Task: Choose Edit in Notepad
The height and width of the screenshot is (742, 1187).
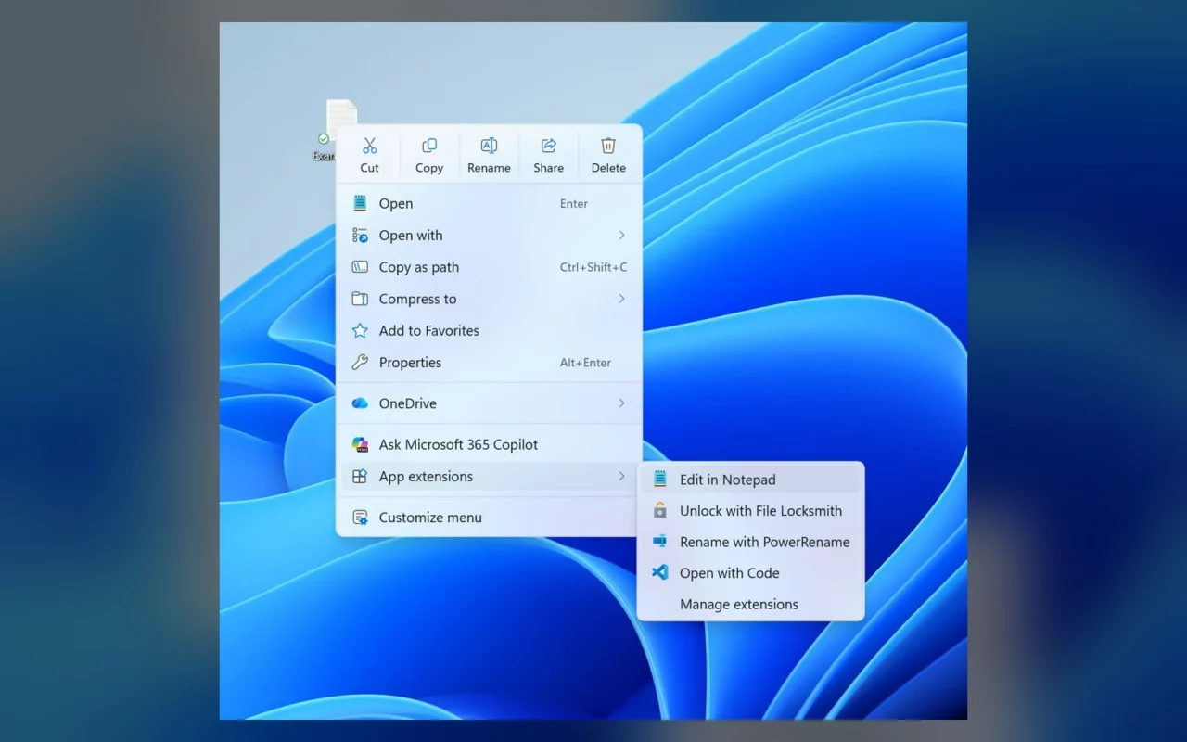Action: pyautogui.click(x=750, y=480)
